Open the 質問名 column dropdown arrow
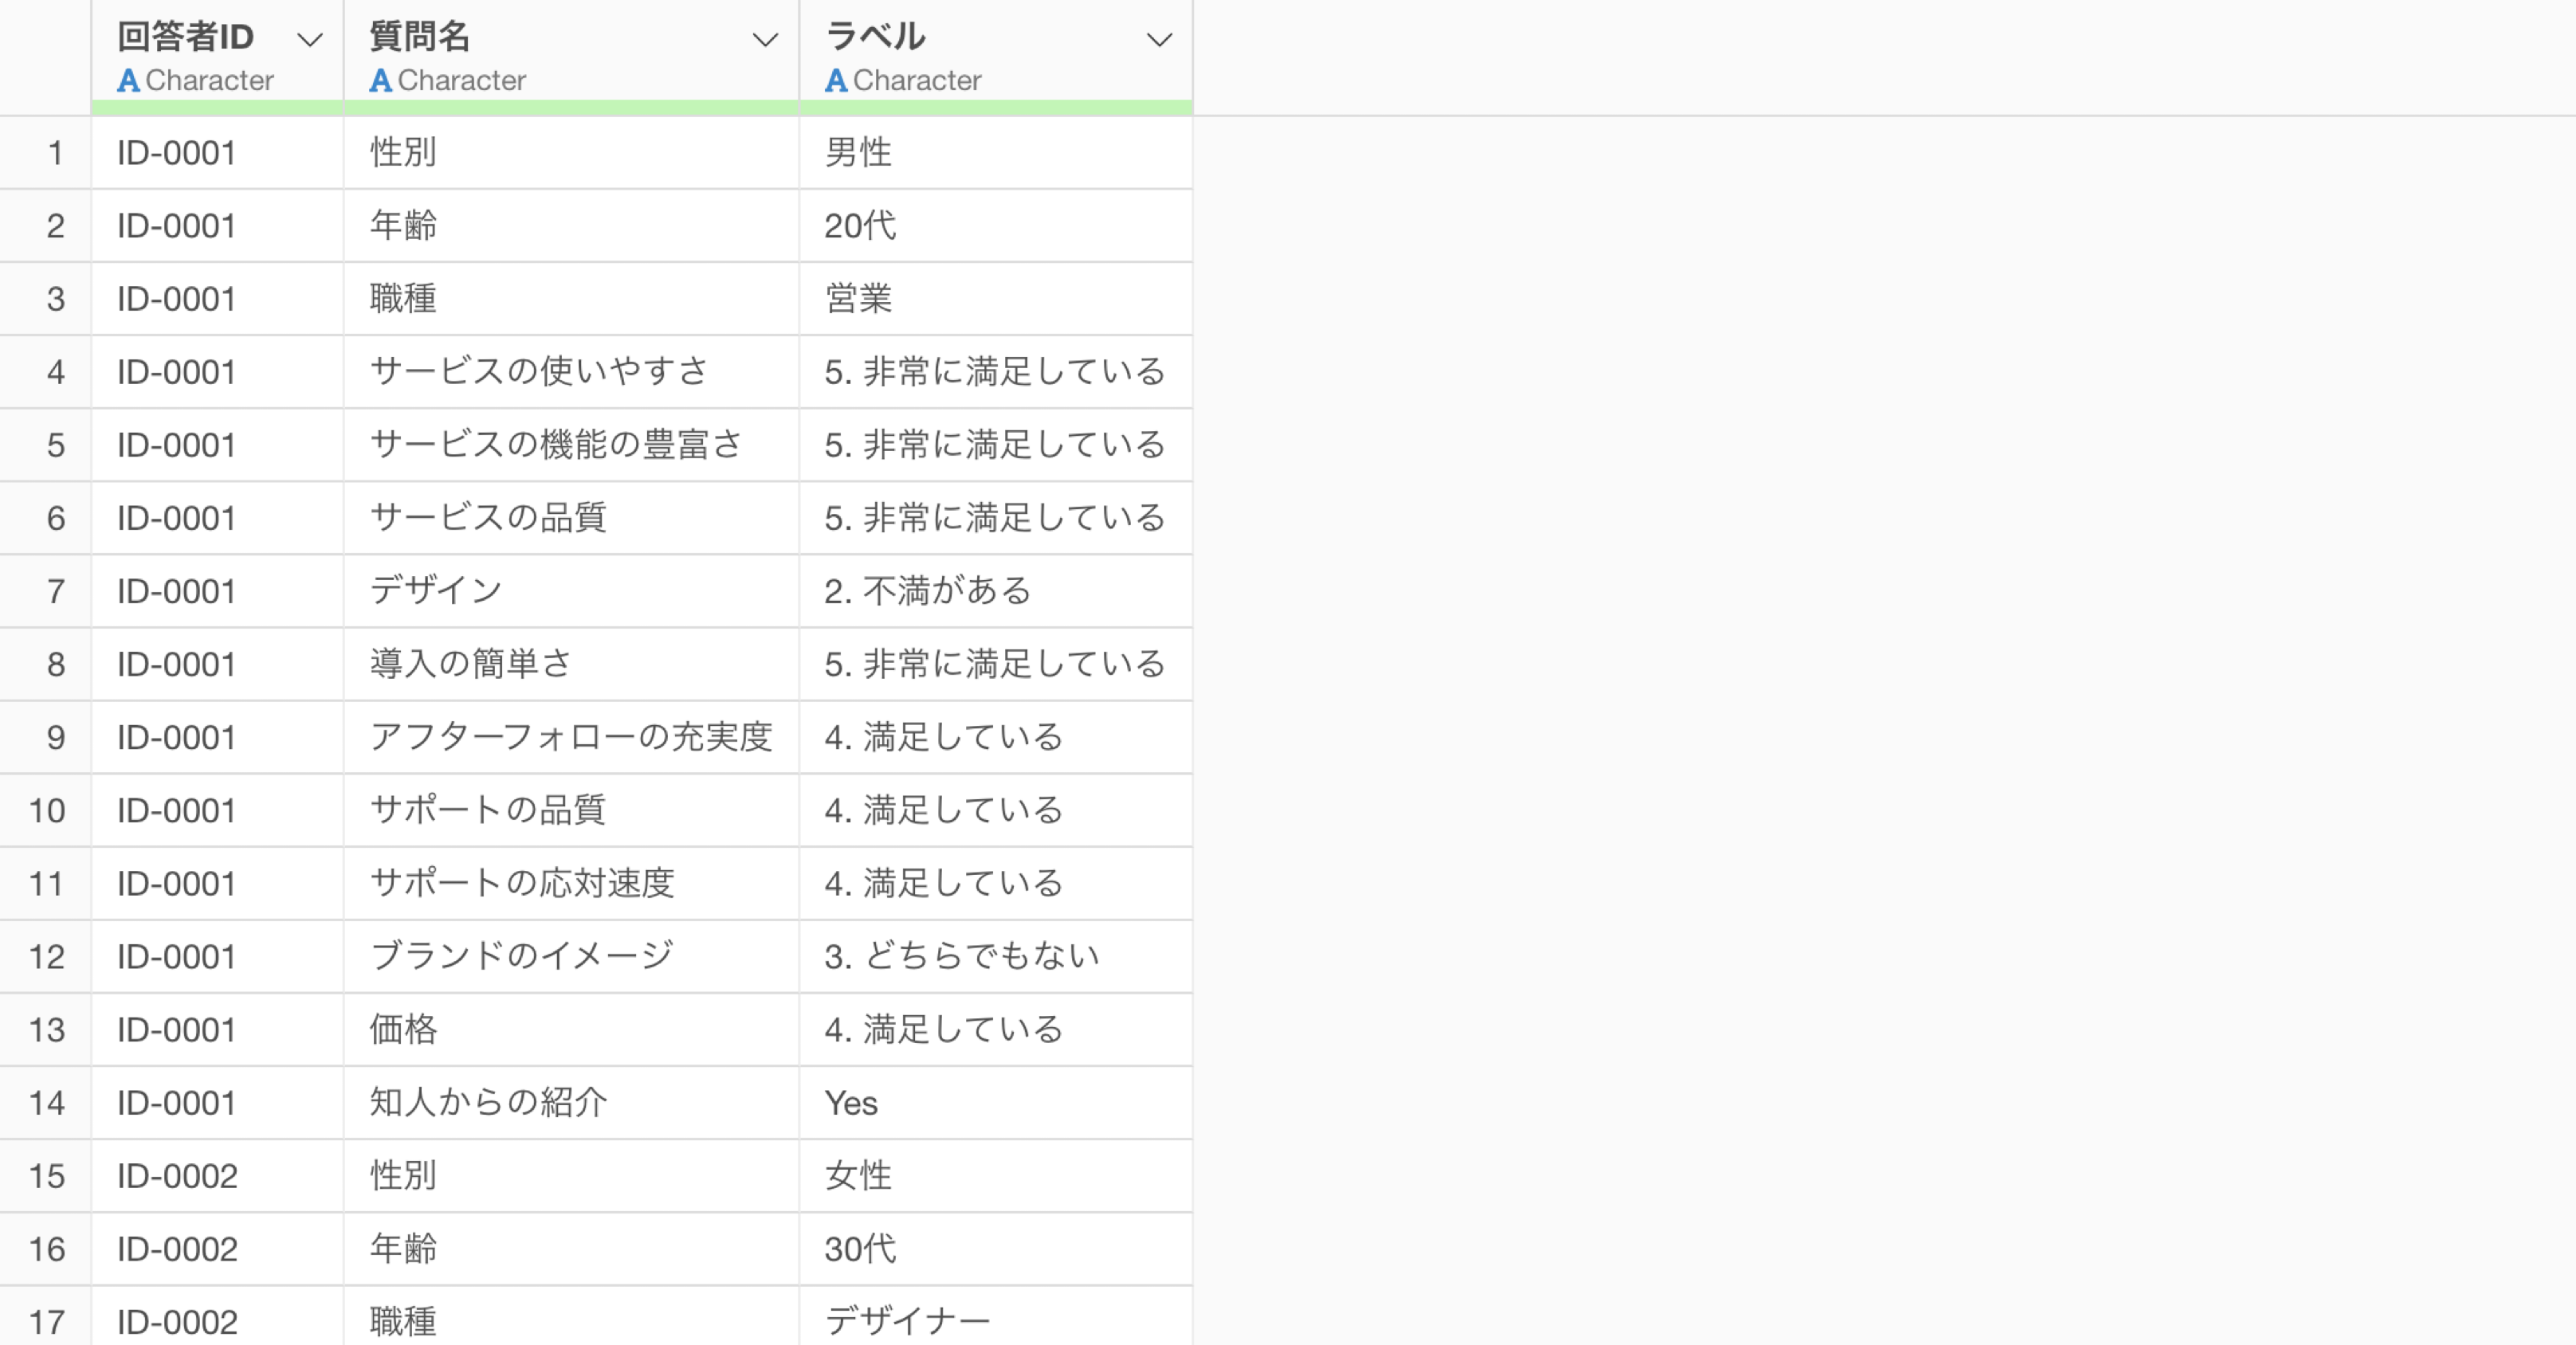This screenshot has width=2576, height=1345. coord(765,40)
